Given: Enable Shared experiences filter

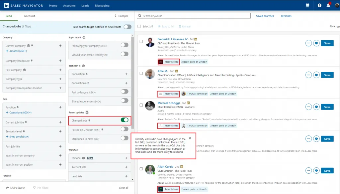Looking at the screenshot, I should pyautogui.click(x=125, y=100).
